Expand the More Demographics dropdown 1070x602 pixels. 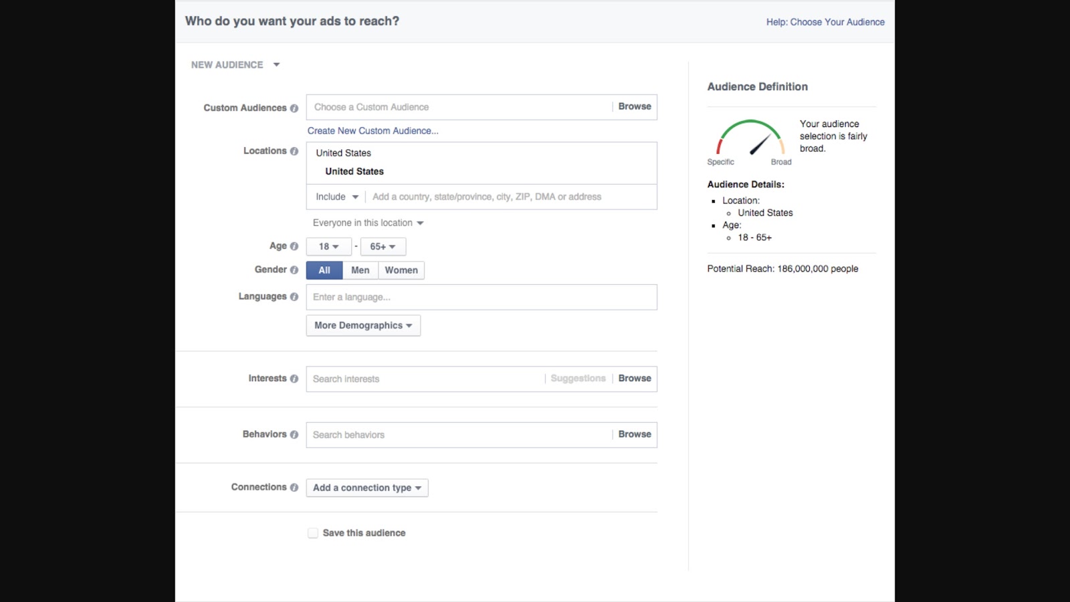click(x=363, y=326)
